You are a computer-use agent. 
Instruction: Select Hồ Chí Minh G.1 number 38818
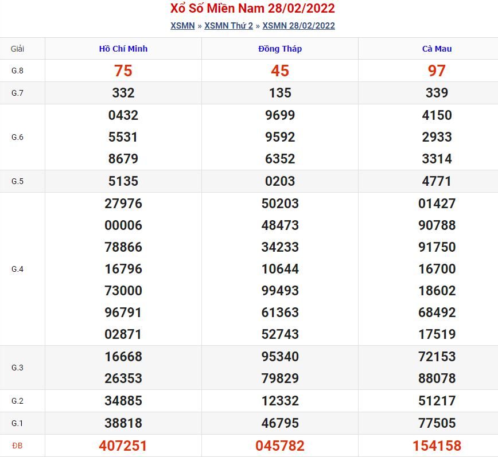[123, 423]
